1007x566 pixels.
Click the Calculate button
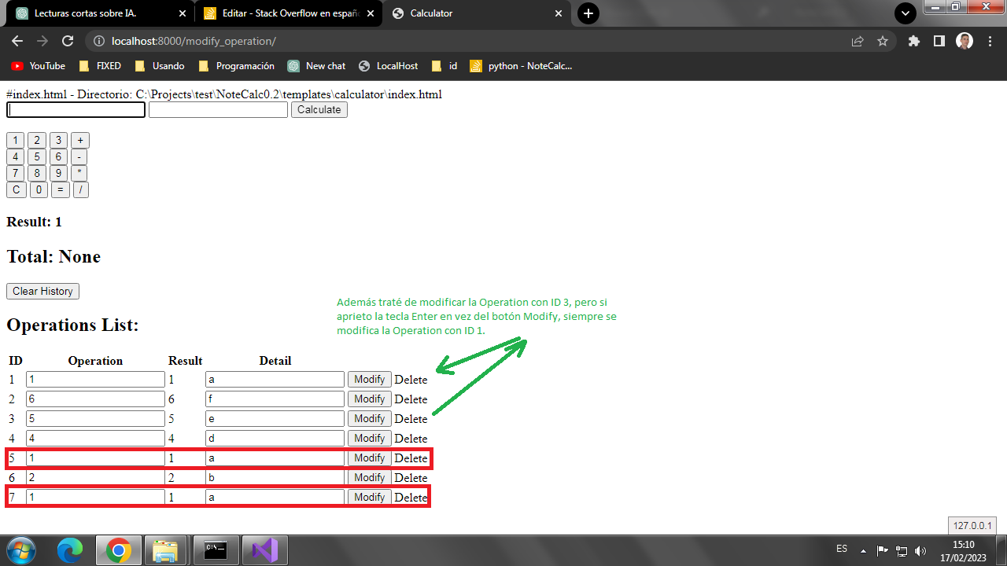click(319, 110)
